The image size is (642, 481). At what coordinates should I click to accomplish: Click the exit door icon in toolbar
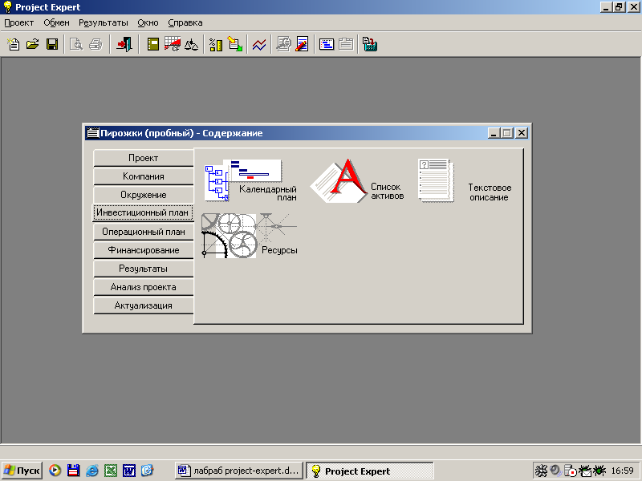click(124, 44)
